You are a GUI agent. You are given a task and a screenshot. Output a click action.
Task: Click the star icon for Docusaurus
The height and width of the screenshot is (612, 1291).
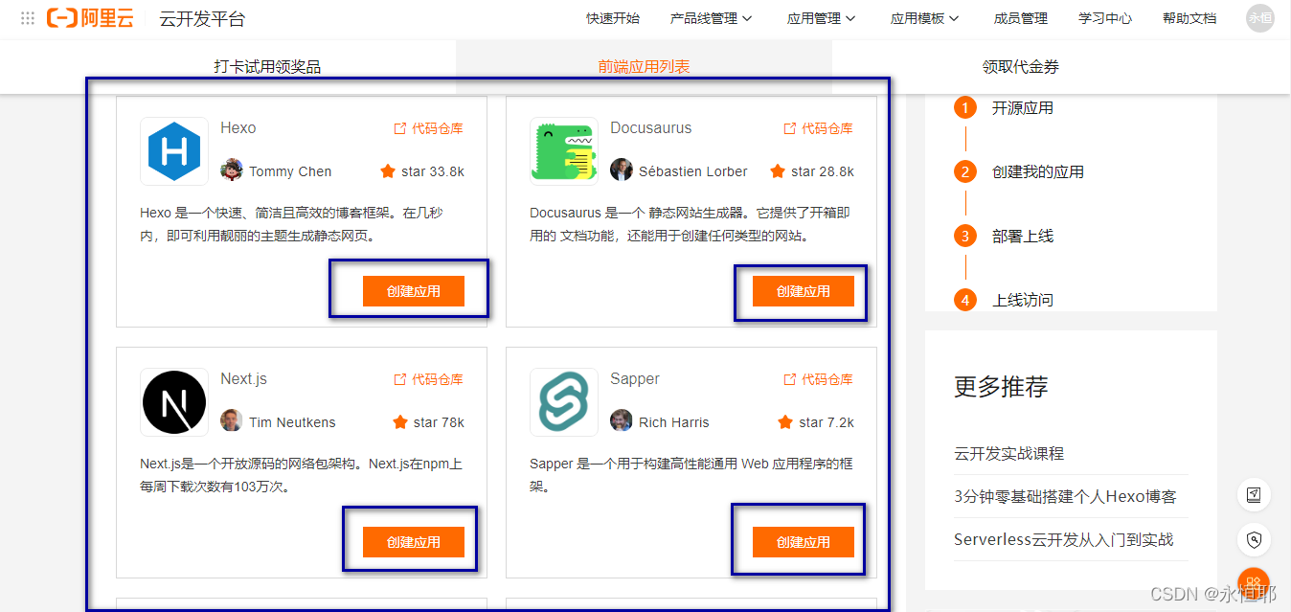[x=778, y=171]
